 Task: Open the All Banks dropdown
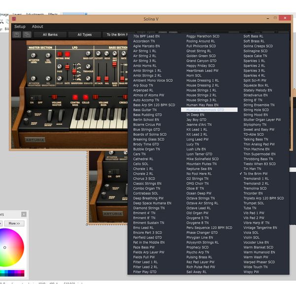50,35
